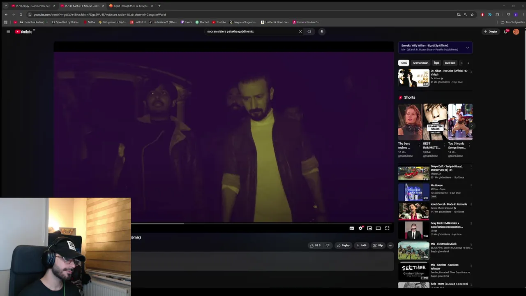526x296 pixels.
Task: Select the Size özel filter chip
Action: pyautogui.click(x=450, y=63)
